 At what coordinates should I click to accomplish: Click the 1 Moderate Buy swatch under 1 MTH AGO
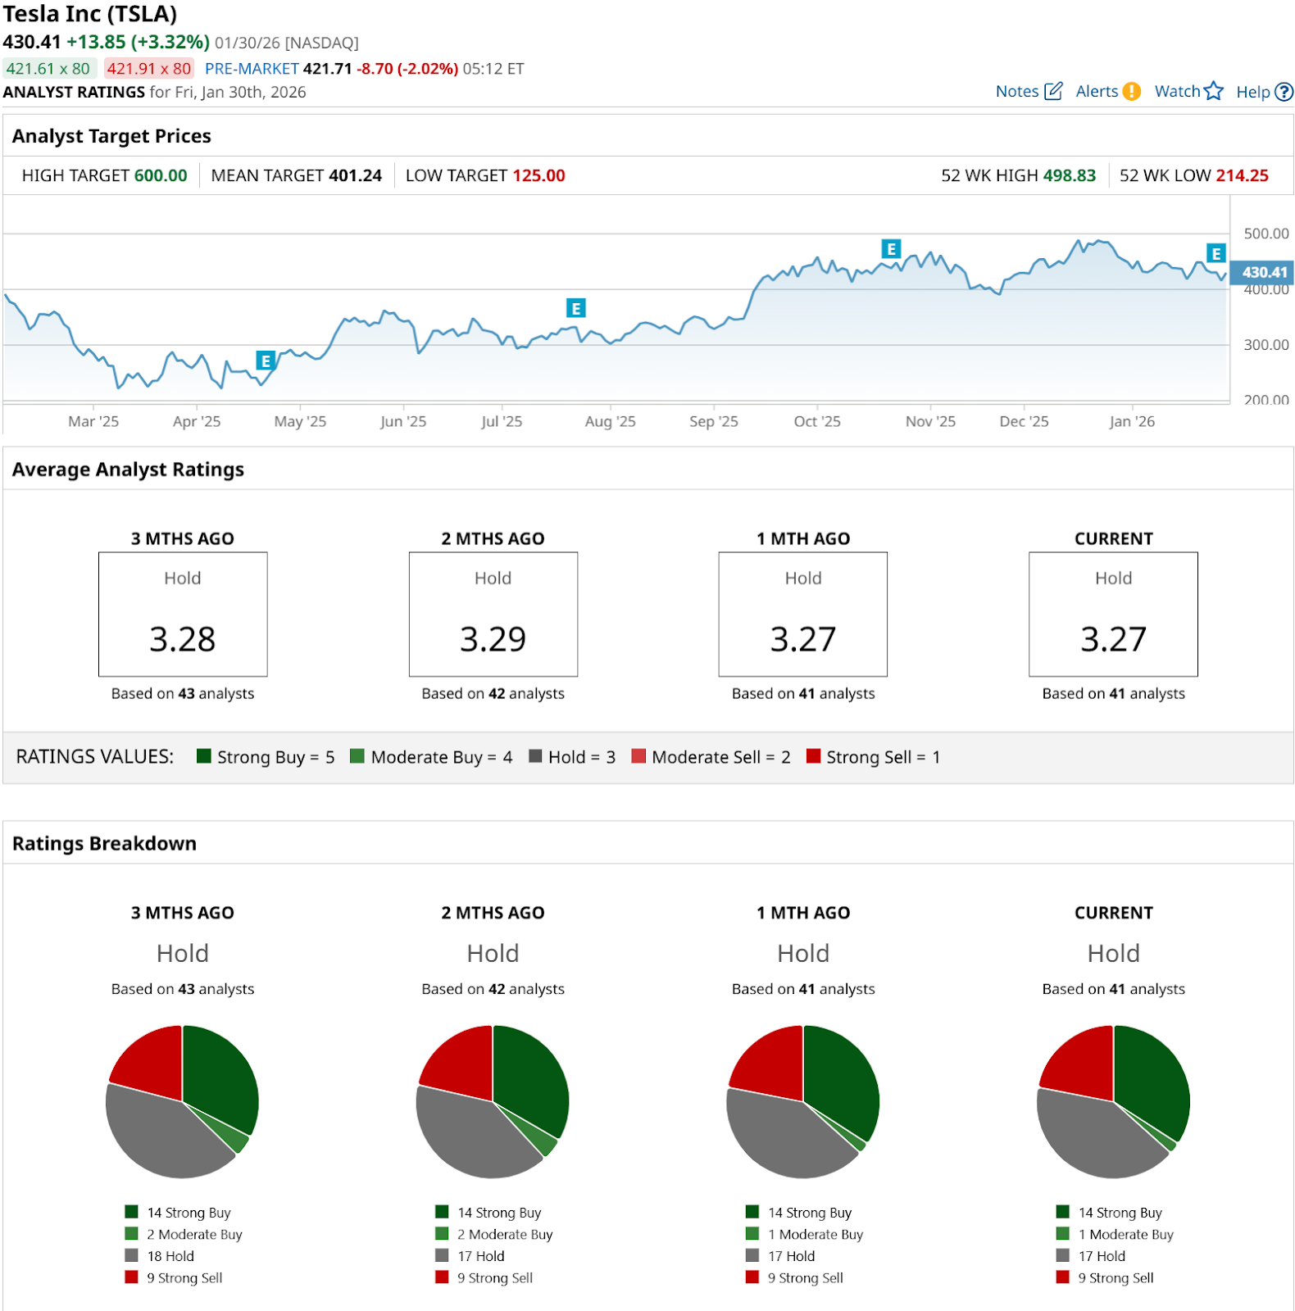752,1233
